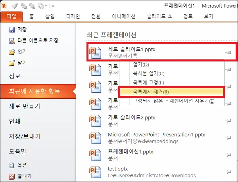
Task: Open recent file Microsoft_PowerPoint_Presentation1.pptx
Action: 161,138
